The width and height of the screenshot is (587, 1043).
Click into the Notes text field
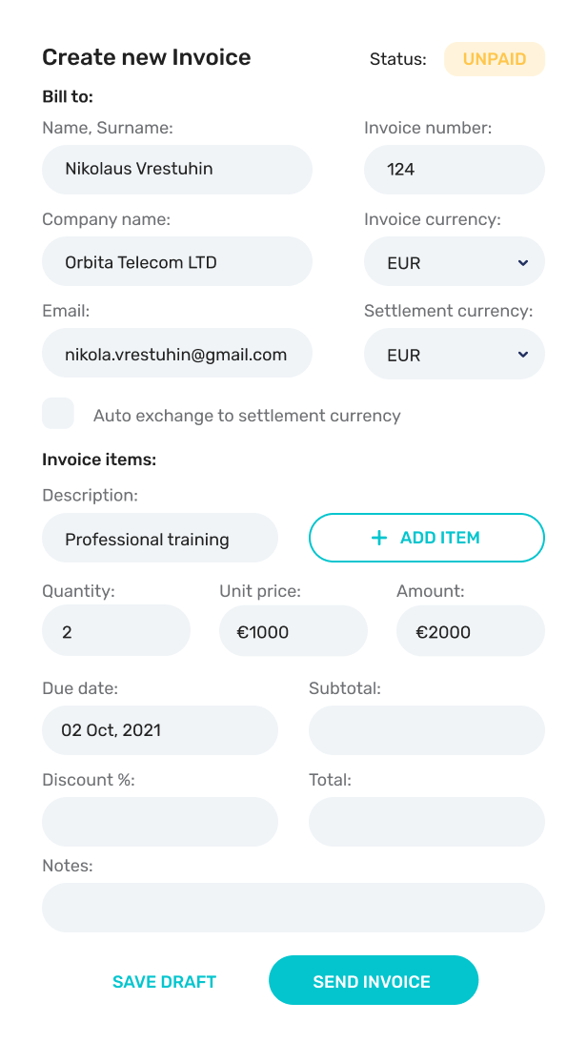(293, 908)
